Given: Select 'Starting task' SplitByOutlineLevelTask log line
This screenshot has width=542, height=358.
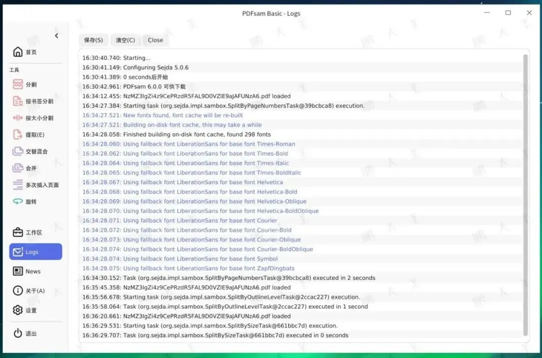Looking at the screenshot, I should coord(301,297).
